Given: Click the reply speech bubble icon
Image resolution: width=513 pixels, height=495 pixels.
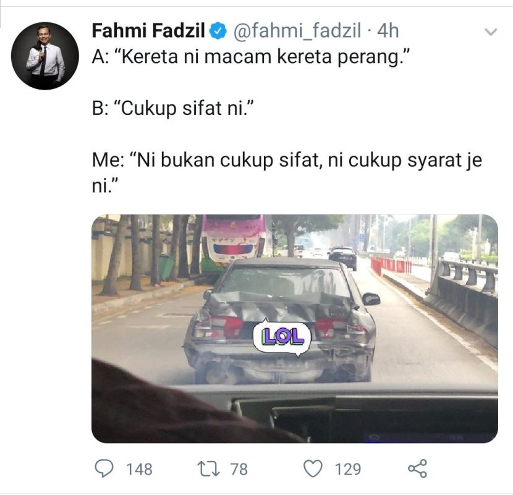Looking at the screenshot, I should pos(104,468).
